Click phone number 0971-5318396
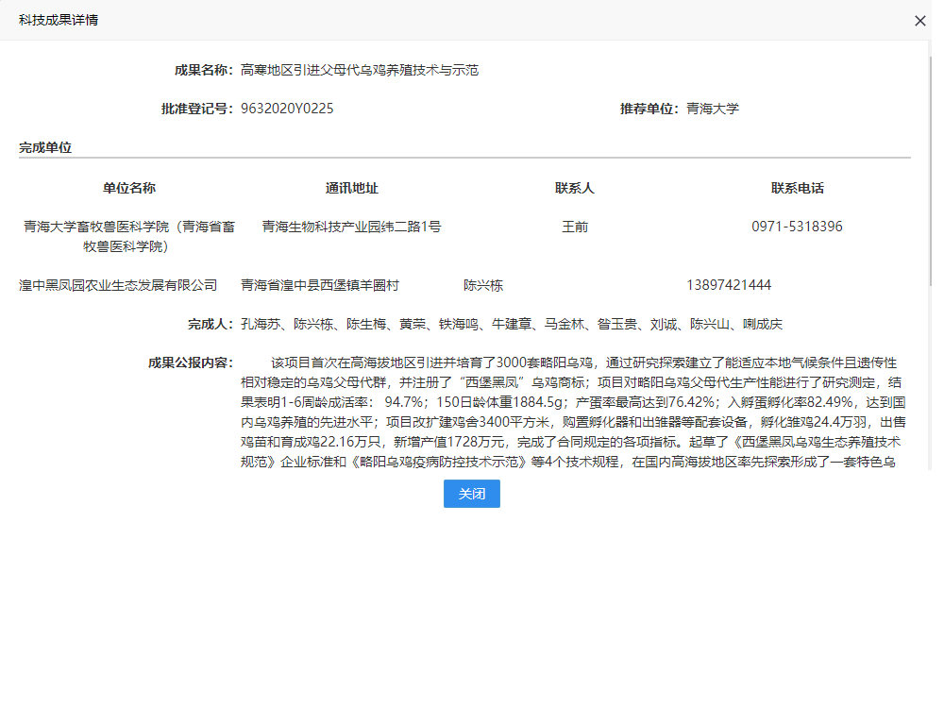The width and height of the screenshot is (944, 708). [x=797, y=227]
